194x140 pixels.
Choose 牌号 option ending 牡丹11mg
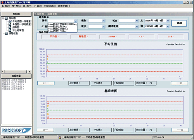(x=62, y=31)
